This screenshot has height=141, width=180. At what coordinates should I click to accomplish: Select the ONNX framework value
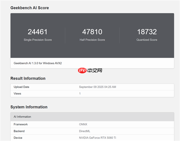pos(83,124)
